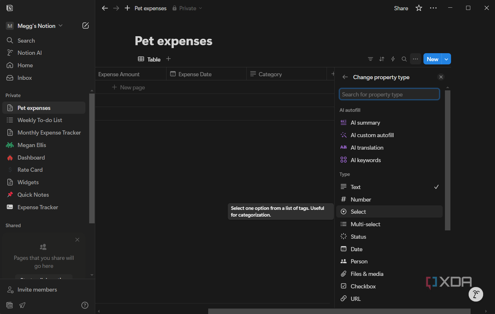This screenshot has height=314, width=495.
Task: Click the Expense Amount column header
Action: click(x=131, y=74)
